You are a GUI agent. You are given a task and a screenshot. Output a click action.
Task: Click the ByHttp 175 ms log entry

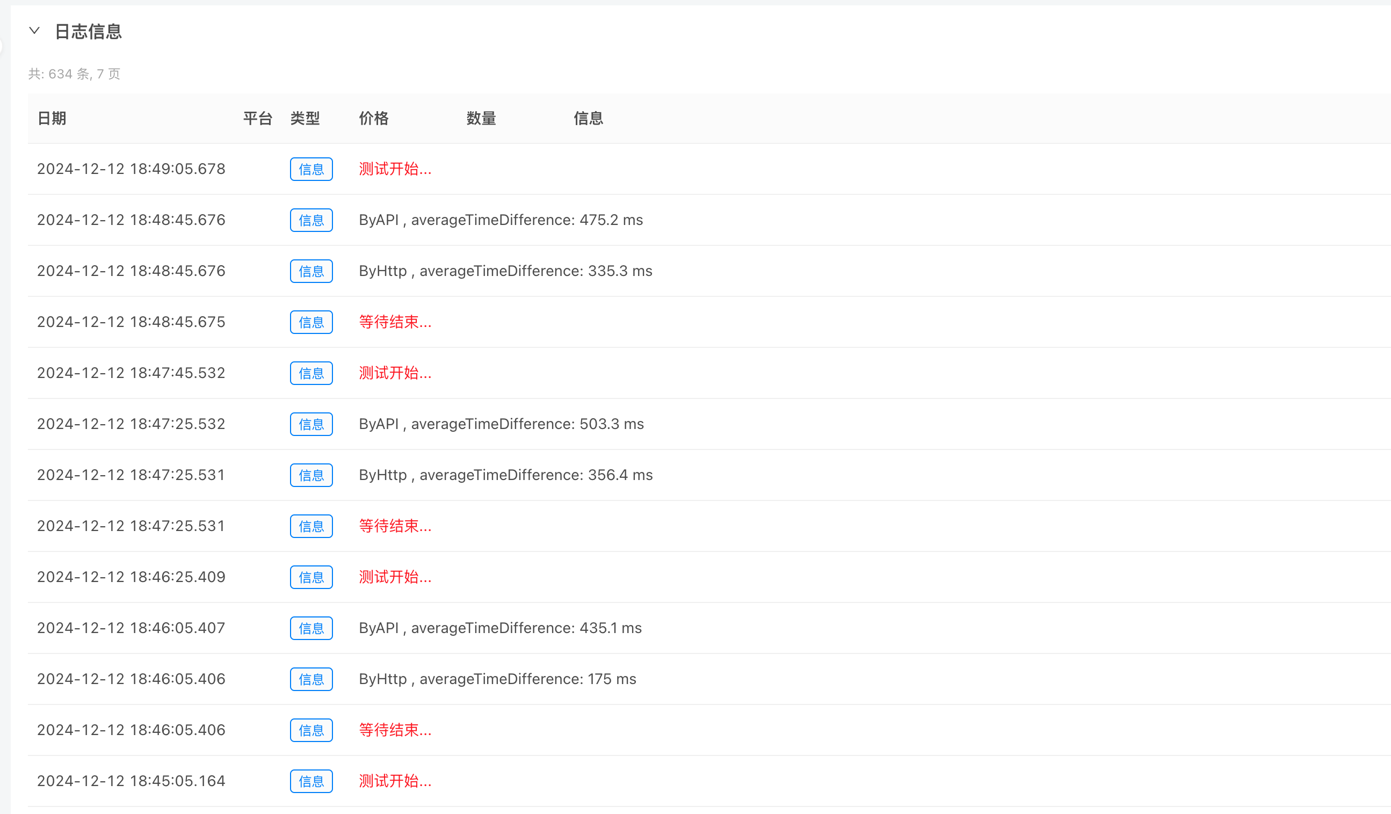pyautogui.click(x=497, y=679)
